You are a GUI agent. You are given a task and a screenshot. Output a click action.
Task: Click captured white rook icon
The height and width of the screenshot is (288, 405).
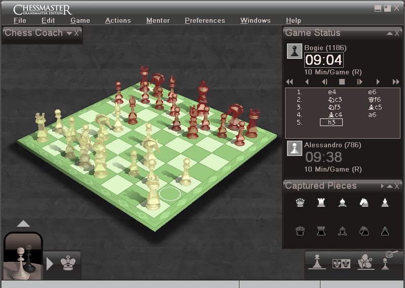tap(321, 202)
